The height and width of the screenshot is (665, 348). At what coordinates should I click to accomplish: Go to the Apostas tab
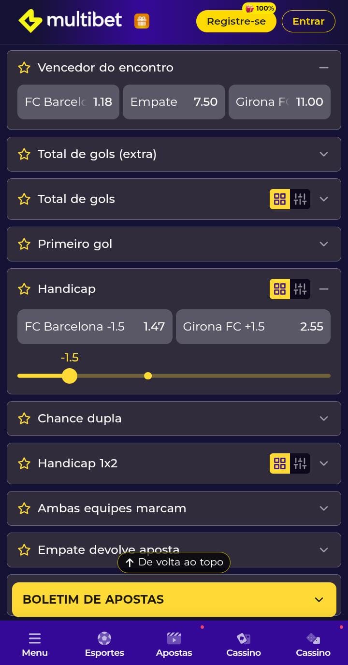click(174, 645)
